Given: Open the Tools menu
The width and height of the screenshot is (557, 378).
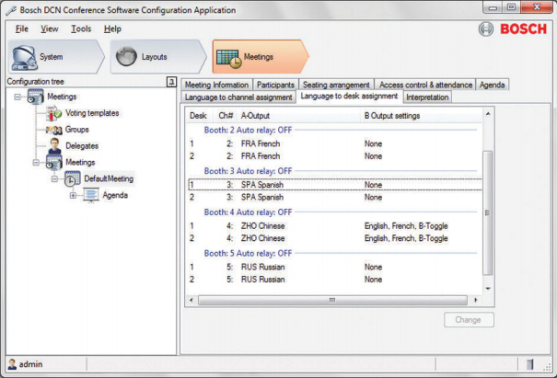Looking at the screenshot, I should [x=81, y=29].
